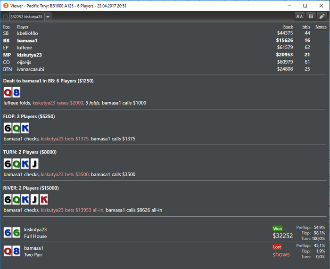330x269 pixels.
Task: Click the 'Two Pair' hand label
Action: coord(33,255)
